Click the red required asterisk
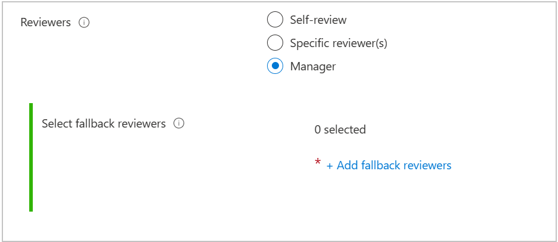The width and height of the screenshot is (558, 242). coord(318,163)
